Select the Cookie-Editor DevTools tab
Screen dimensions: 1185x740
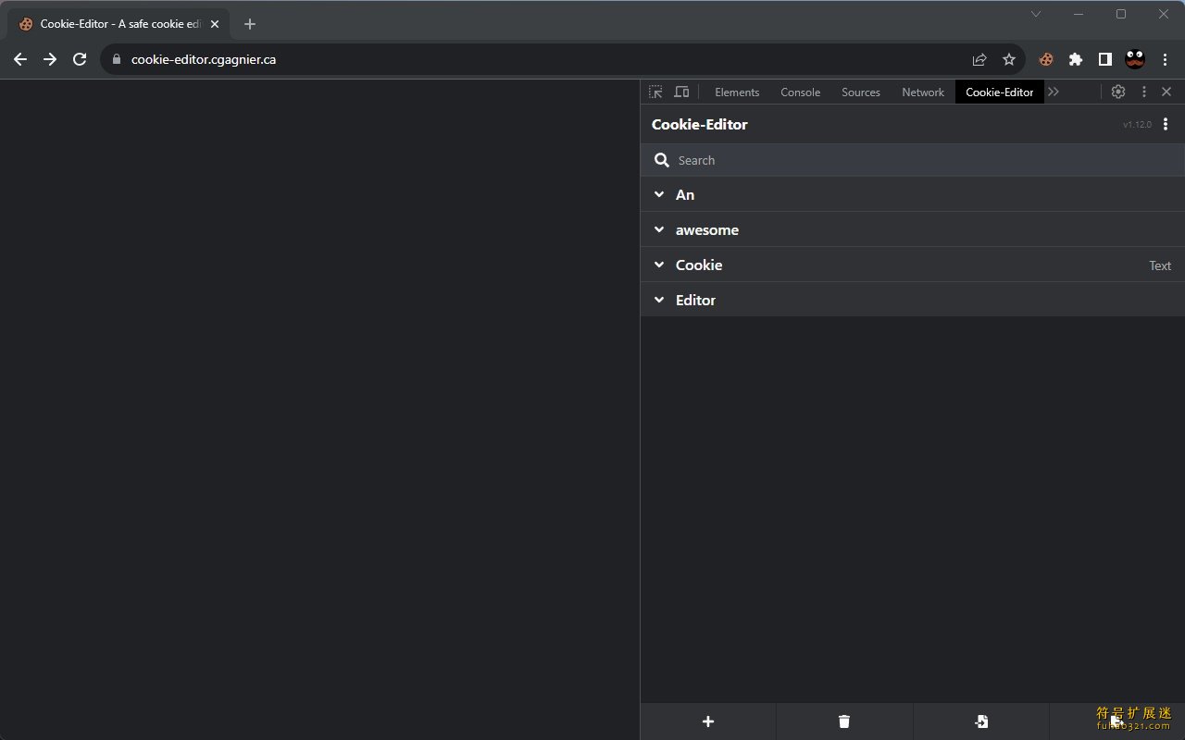[x=1000, y=92]
